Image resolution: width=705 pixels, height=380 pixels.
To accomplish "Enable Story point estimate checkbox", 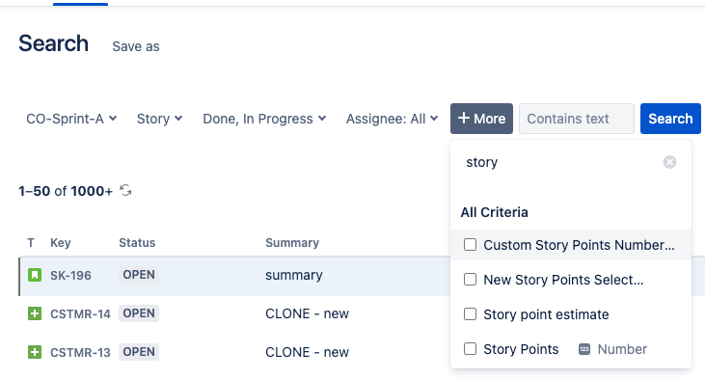I will (470, 313).
